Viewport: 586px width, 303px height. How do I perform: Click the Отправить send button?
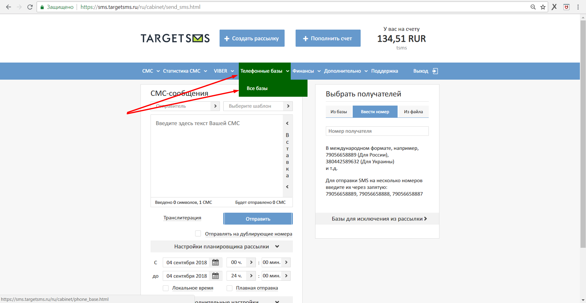[x=258, y=219]
